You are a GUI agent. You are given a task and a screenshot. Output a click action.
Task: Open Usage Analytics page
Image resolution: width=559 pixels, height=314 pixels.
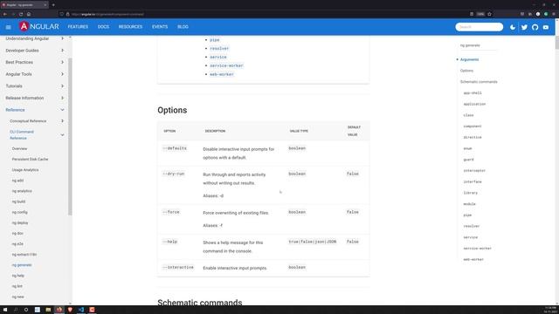coord(25,170)
